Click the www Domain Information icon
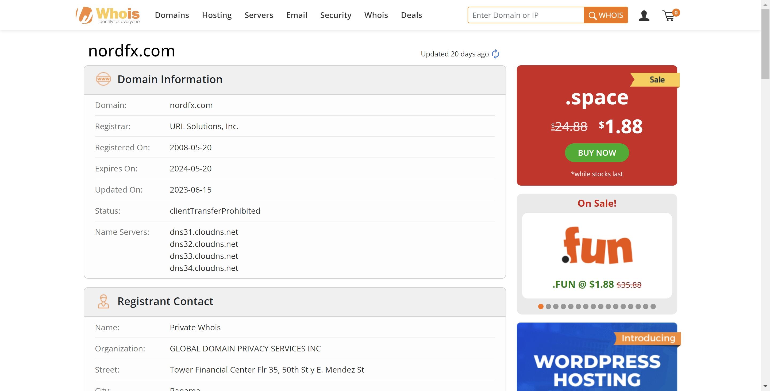770x391 pixels. point(103,79)
